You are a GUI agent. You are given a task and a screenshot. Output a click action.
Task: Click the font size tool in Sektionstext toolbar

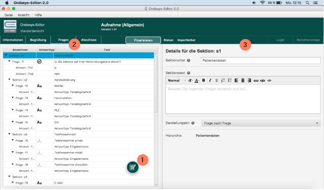190,81
